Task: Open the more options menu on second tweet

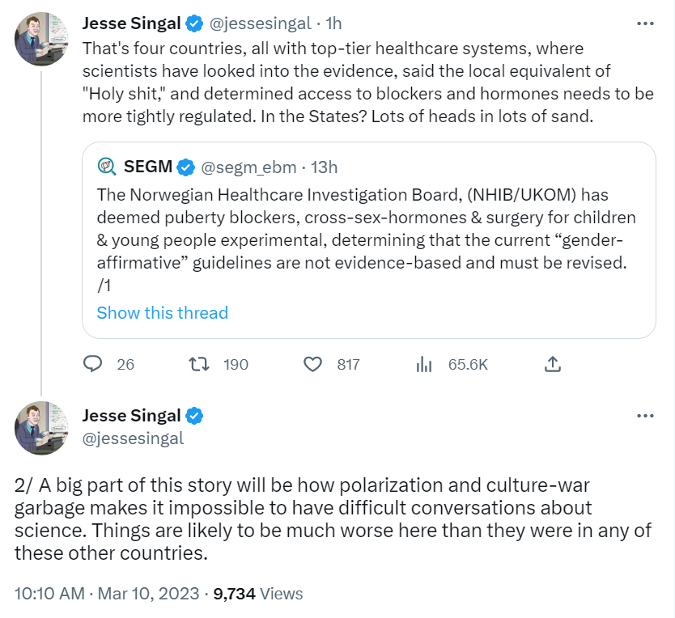Action: [645, 416]
